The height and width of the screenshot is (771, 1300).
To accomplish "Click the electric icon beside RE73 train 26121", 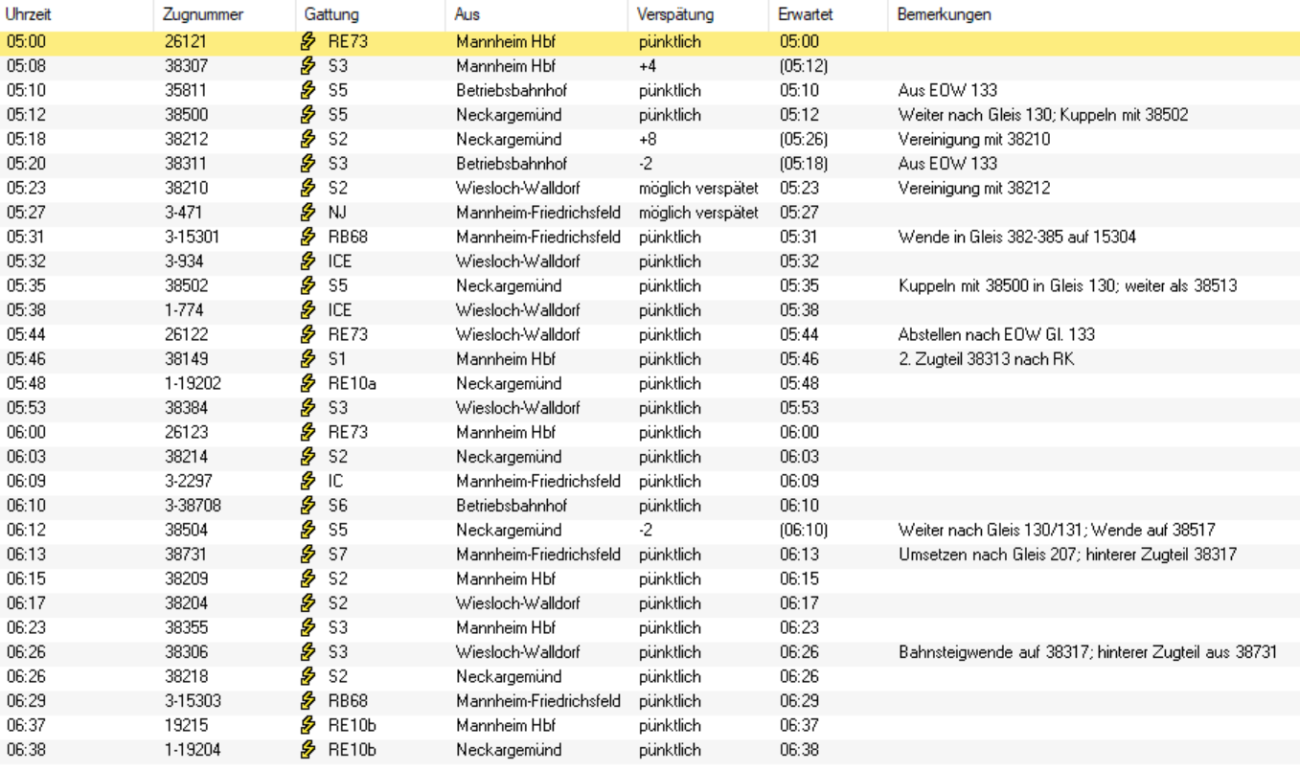I will tap(308, 42).
